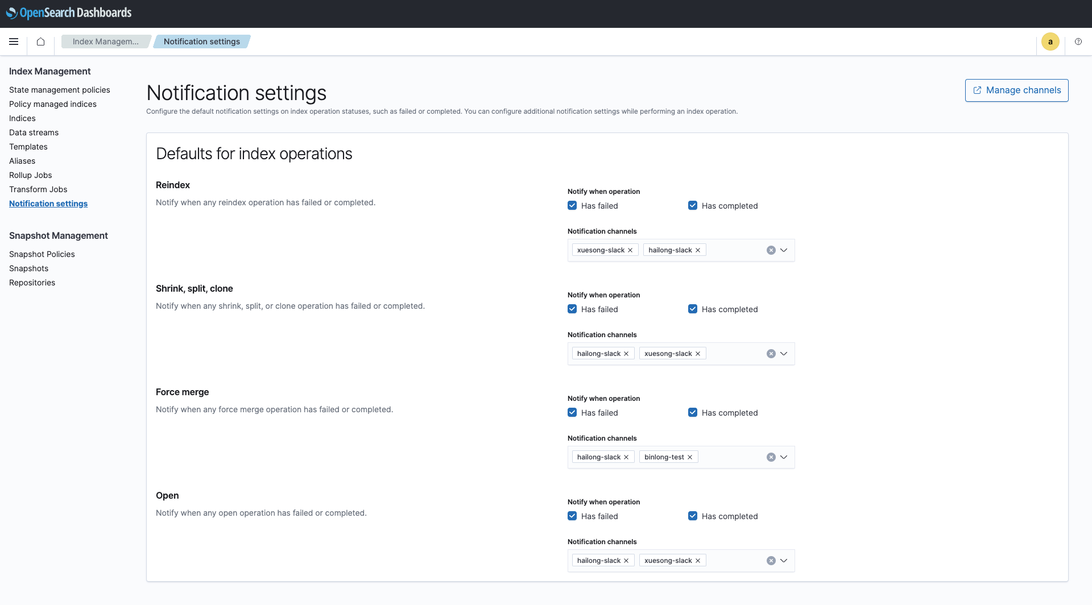The height and width of the screenshot is (605, 1092).
Task: Expand the Shrink, split, clone channels dropdown arrow
Action: 784,354
